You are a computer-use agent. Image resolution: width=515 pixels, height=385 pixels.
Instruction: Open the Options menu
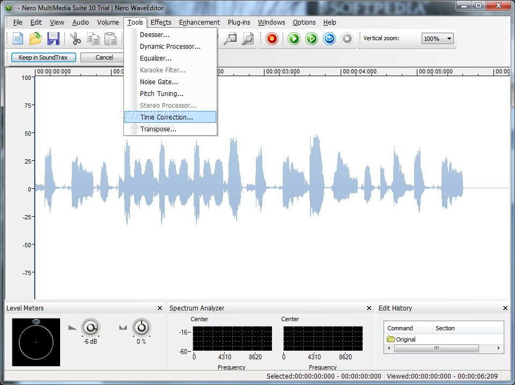(x=304, y=23)
